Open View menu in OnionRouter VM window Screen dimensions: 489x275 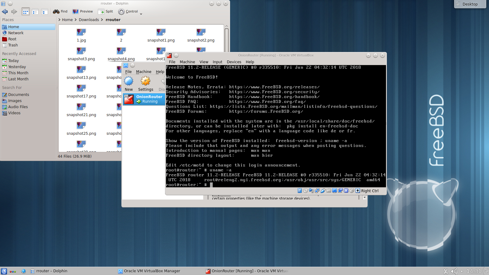pos(204,62)
